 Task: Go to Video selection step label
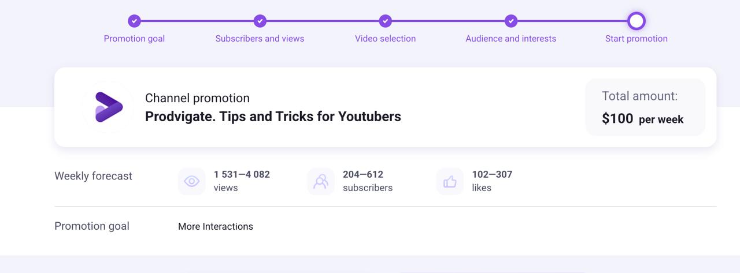point(385,39)
